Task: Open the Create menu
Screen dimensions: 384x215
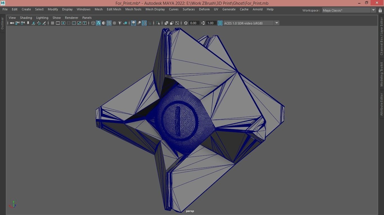Action: tap(26, 9)
